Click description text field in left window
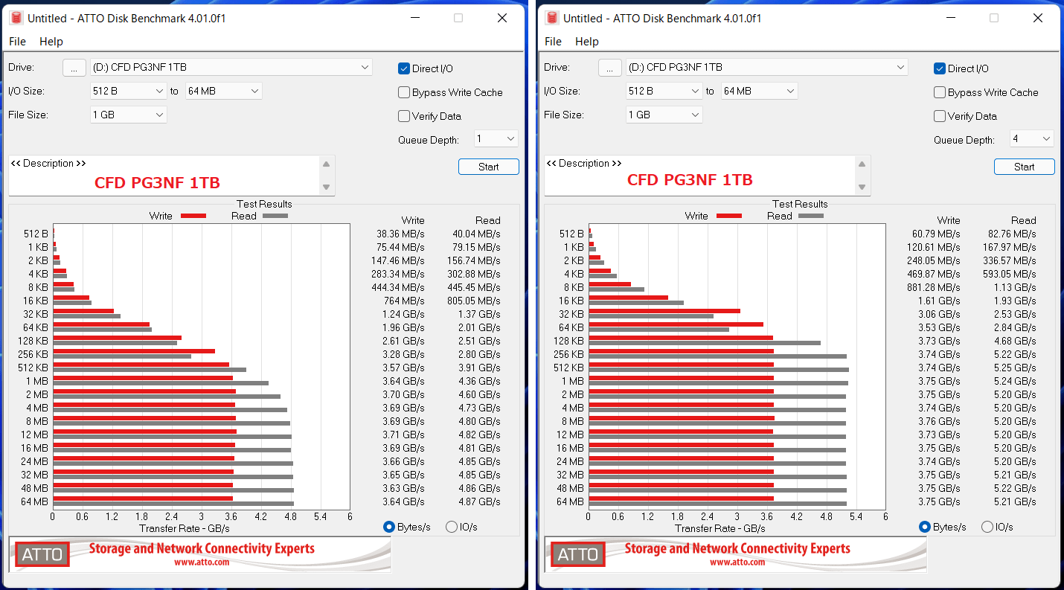 tap(164, 176)
